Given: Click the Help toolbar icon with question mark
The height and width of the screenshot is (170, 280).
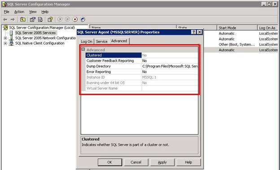Looking at the screenshot, I should click(50, 19).
